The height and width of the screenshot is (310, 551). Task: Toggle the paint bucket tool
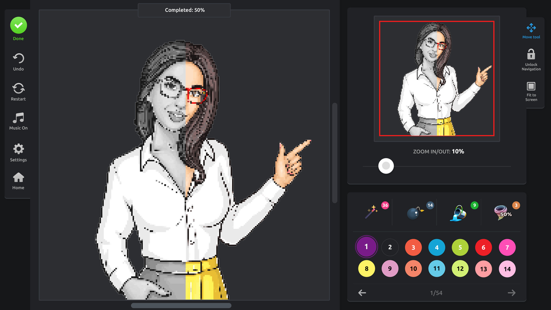(459, 213)
